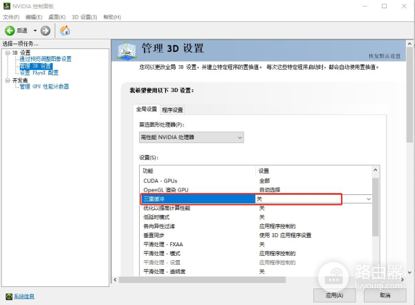The height and width of the screenshot is (305, 415).
Task: Click the 后退 button label
Action: pos(22,30)
